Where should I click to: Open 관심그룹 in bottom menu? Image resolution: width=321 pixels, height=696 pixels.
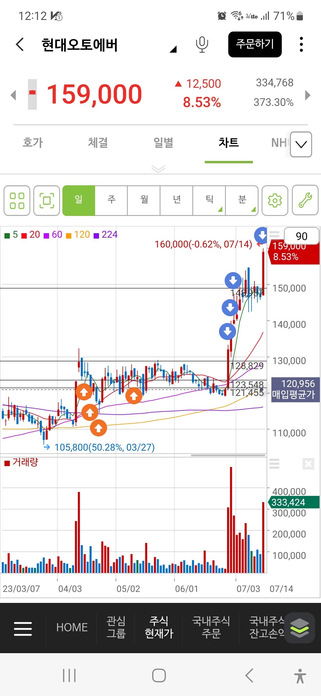click(116, 627)
